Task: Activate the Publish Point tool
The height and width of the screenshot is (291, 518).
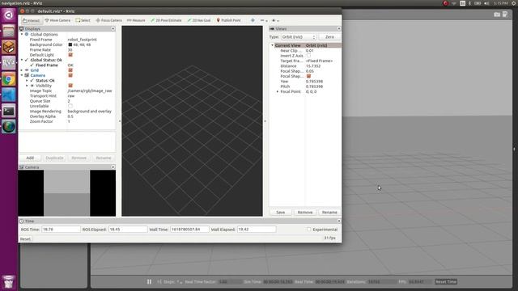Action: point(228,20)
